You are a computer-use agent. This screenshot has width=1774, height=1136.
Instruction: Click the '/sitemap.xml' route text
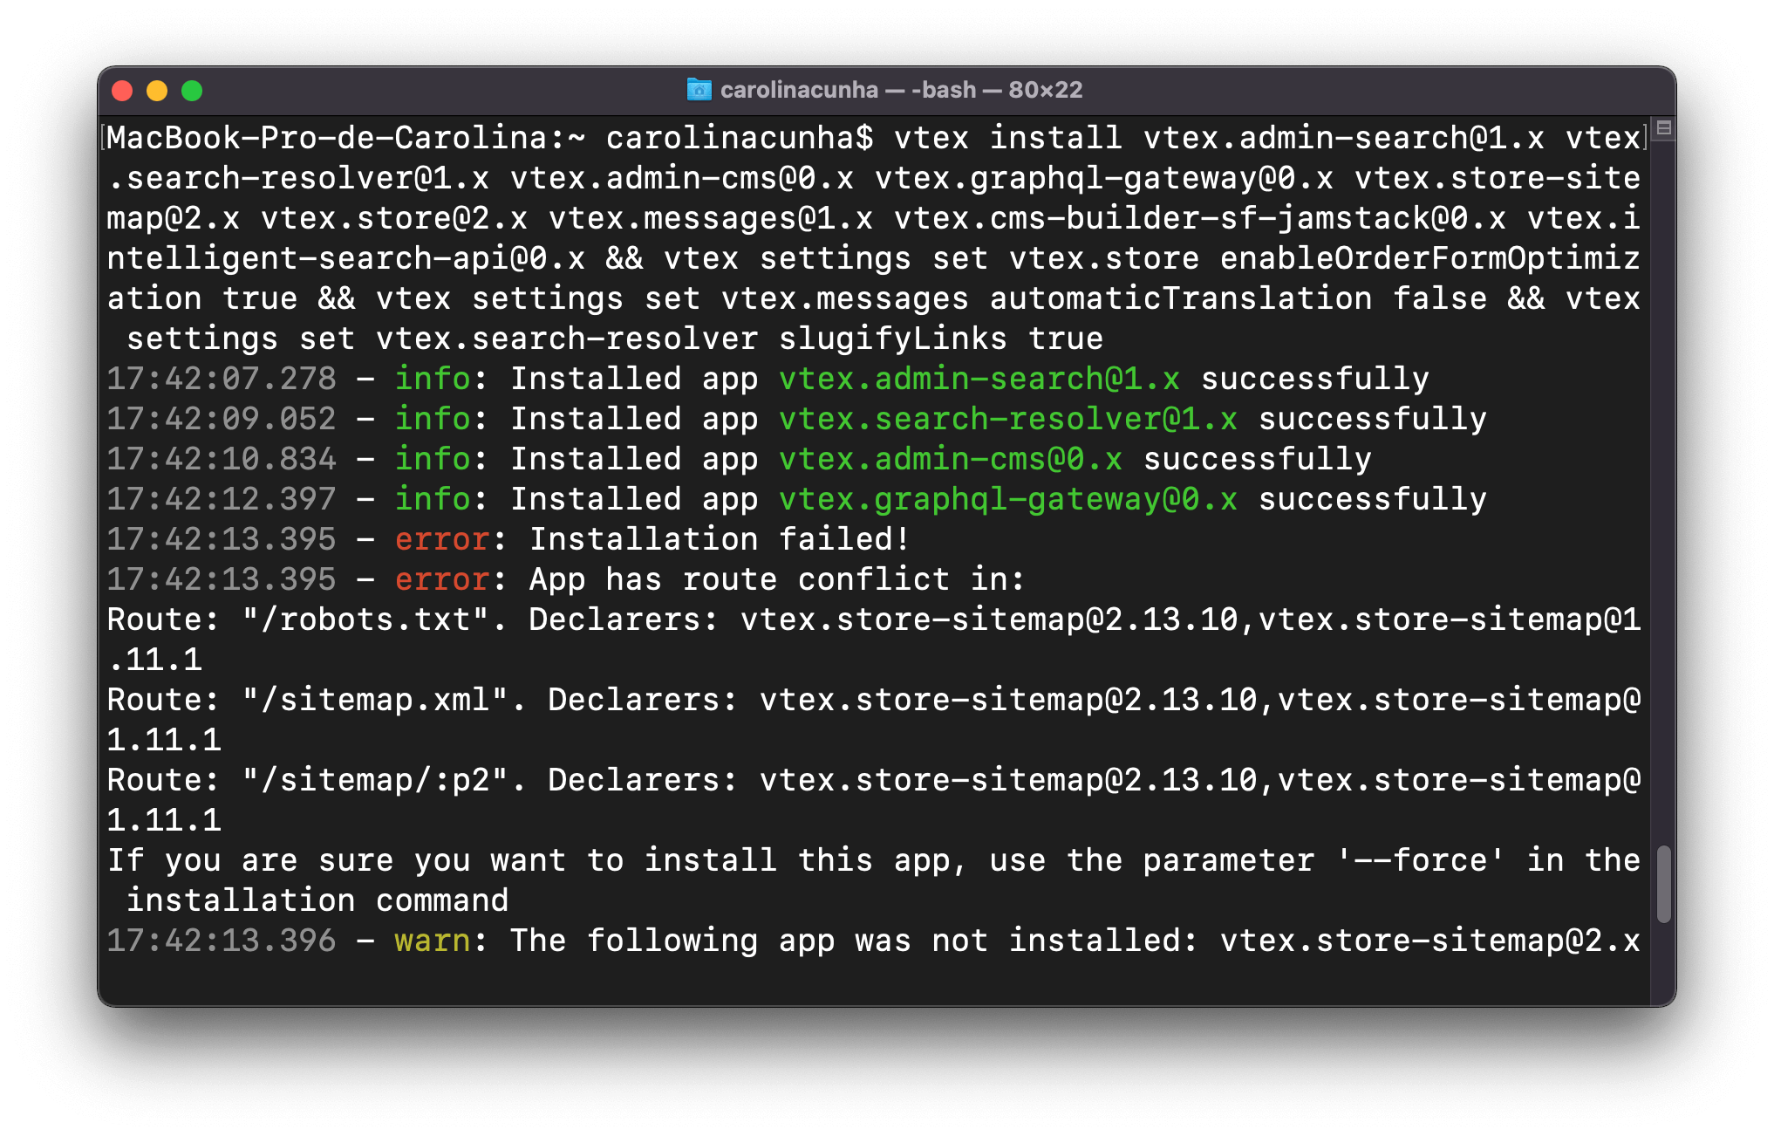point(375,701)
